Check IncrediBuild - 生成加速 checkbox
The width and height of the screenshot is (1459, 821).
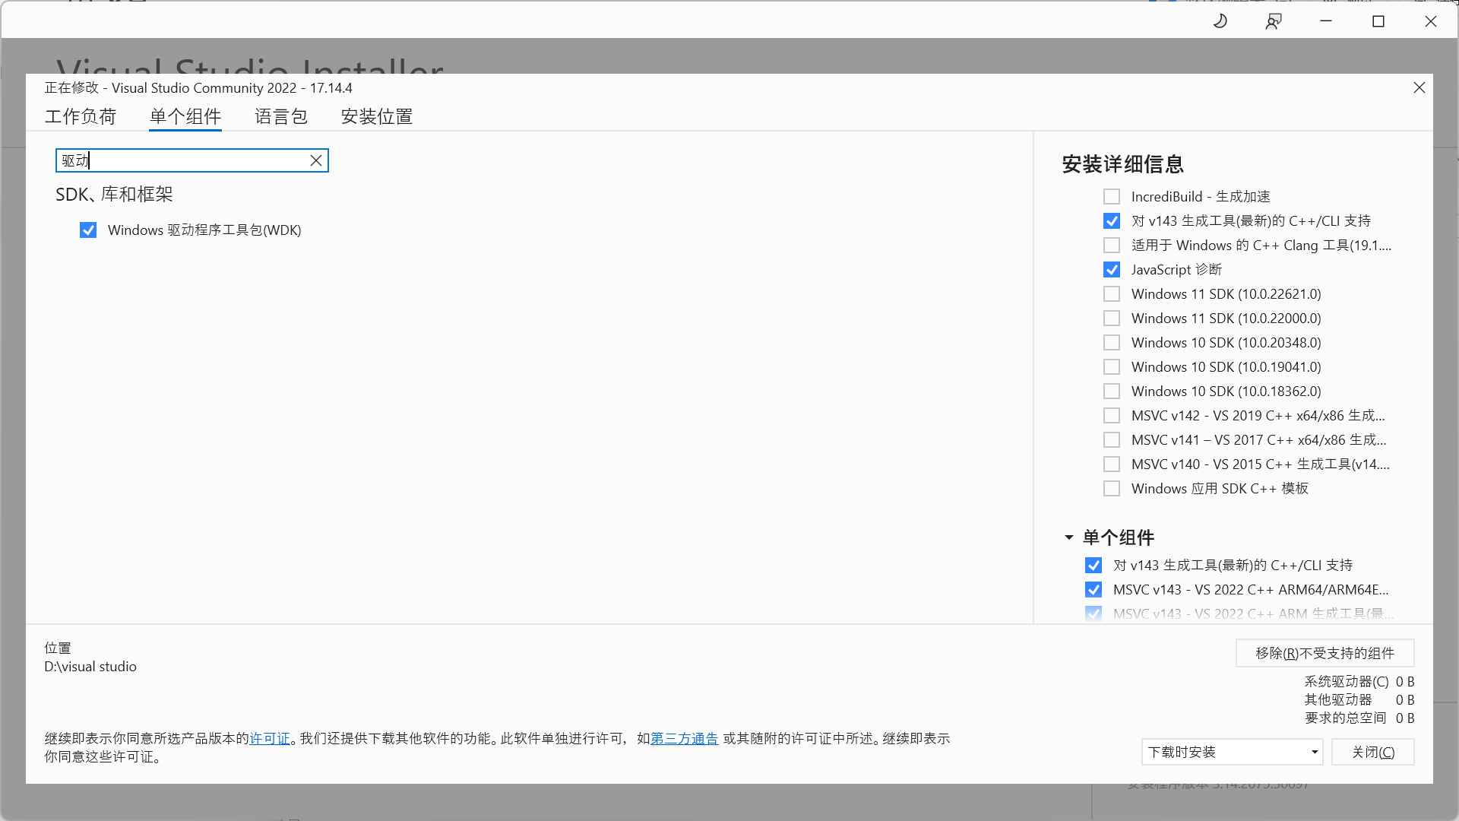coord(1112,197)
